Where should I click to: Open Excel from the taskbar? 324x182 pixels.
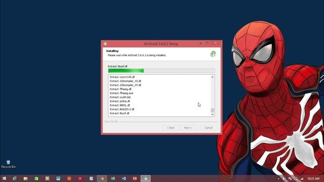[113, 178]
